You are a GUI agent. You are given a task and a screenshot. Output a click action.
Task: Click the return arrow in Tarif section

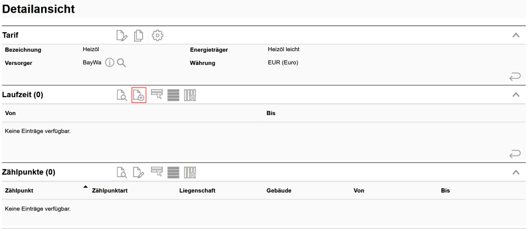[x=515, y=77]
